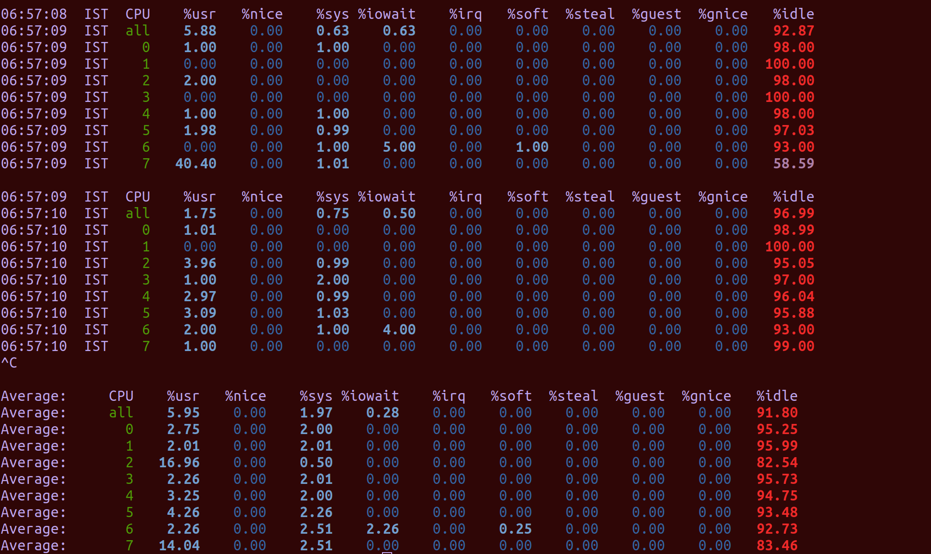Image resolution: width=931 pixels, height=554 pixels.
Task: Click the 95.05 %idle value
Action: 794,263
